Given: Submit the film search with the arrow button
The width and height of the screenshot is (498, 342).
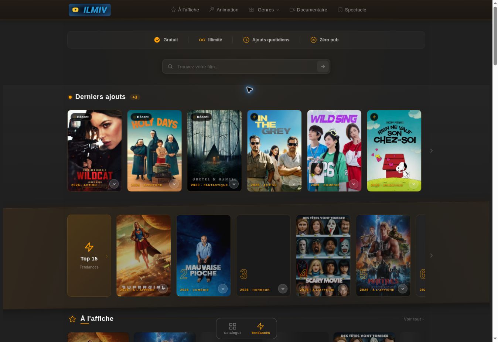Looking at the screenshot, I should tap(323, 66).
